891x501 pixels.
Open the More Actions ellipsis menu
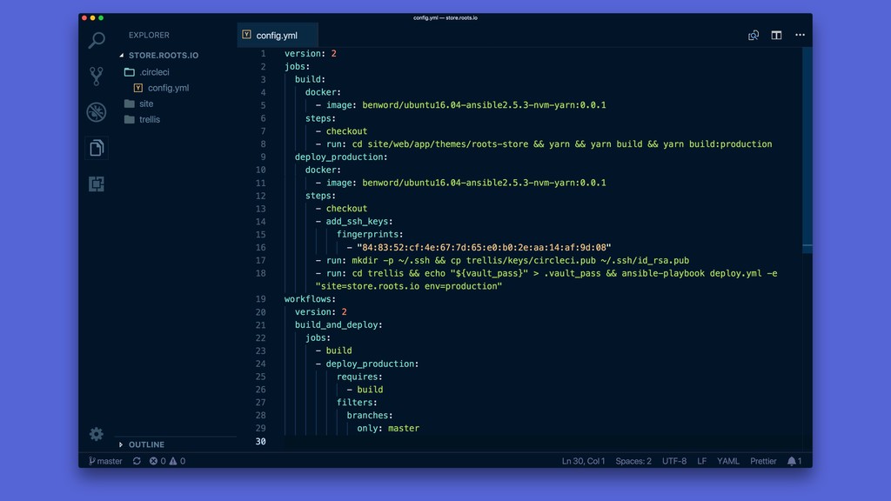coord(800,36)
